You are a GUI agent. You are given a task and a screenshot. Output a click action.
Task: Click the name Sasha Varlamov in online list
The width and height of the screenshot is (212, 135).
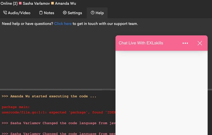click(36, 3)
